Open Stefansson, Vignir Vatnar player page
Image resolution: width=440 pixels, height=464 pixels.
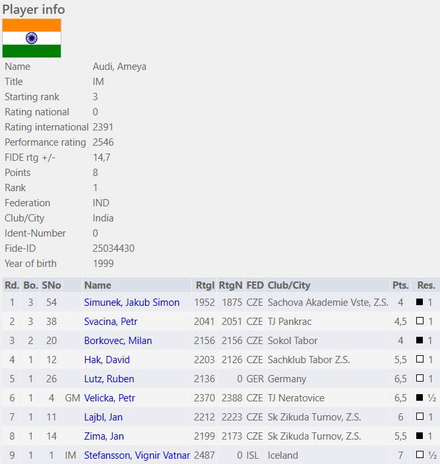pos(137,455)
